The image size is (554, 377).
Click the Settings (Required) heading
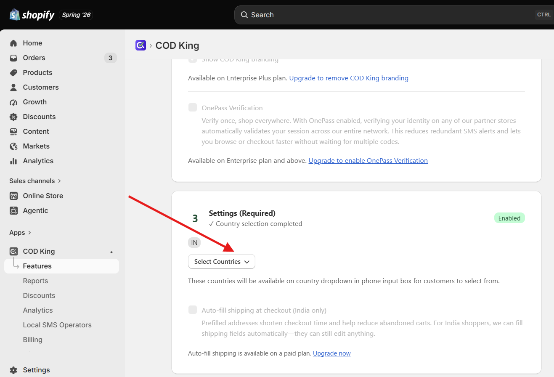point(242,213)
